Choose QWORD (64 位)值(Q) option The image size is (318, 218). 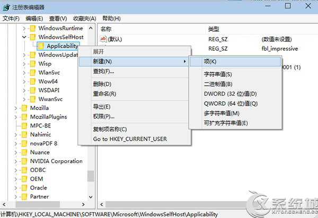(x=235, y=104)
